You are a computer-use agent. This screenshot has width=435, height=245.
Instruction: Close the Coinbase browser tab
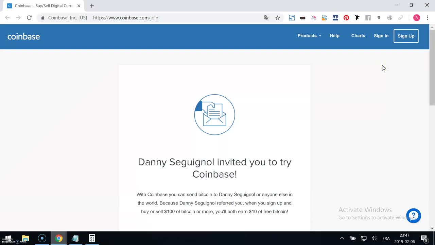[x=79, y=6]
